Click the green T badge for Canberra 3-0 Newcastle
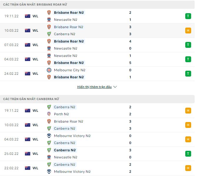Viewport: 197px width, 176px height. (188, 154)
